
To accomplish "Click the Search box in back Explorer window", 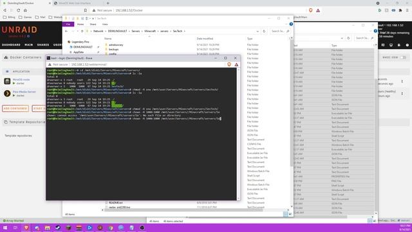I will tap(364, 38).
